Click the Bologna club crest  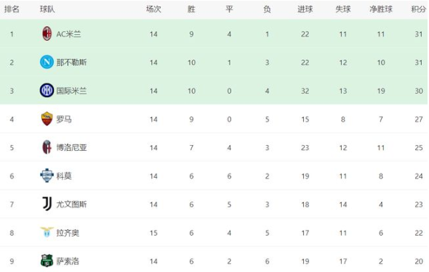click(47, 147)
